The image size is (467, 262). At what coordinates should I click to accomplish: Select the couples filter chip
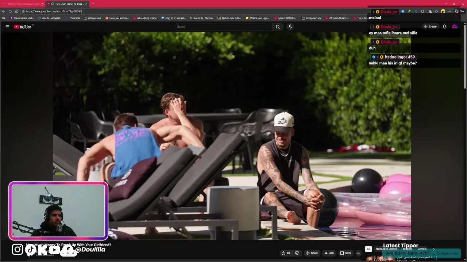(407, 249)
